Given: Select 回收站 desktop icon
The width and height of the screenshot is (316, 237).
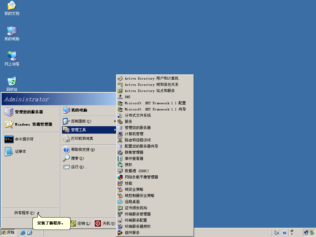Looking at the screenshot, I should [12, 84].
